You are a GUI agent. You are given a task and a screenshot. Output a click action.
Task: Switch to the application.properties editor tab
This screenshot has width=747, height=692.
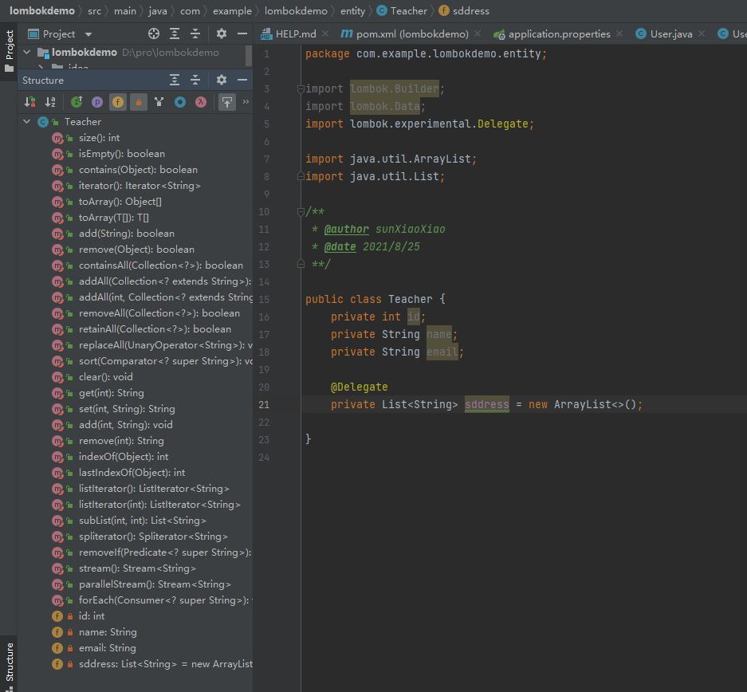(559, 34)
